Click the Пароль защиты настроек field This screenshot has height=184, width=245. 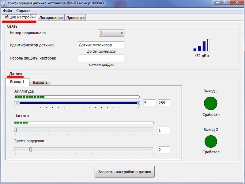pyautogui.click(x=101, y=58)
